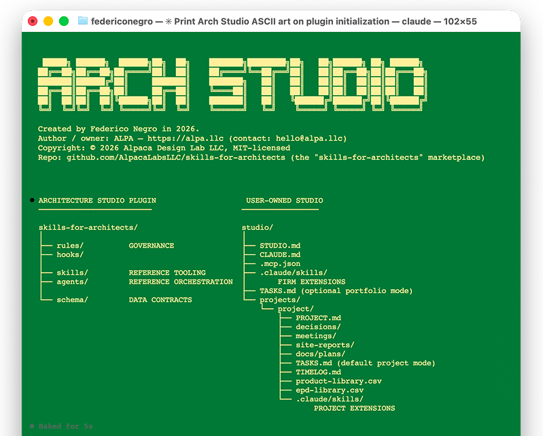Click the hello@alpa.llc contact email
The width and height of the screenshot is (543, 436).
[x=309, y=138]
